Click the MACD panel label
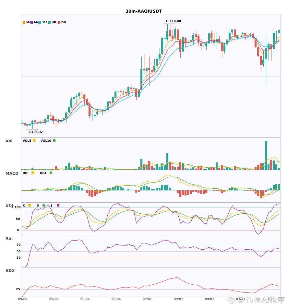The width and height of the screenshot is (287, 308). tap(12, 173)
